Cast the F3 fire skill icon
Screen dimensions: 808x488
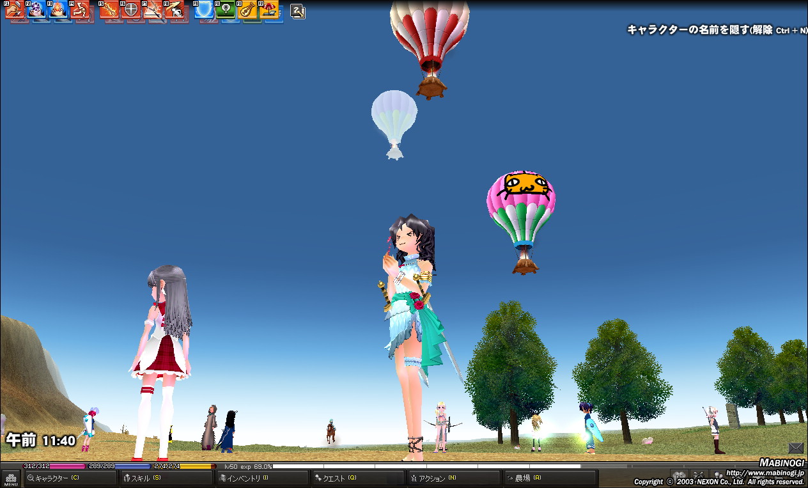pyautogui.click(x=58, y=10)
